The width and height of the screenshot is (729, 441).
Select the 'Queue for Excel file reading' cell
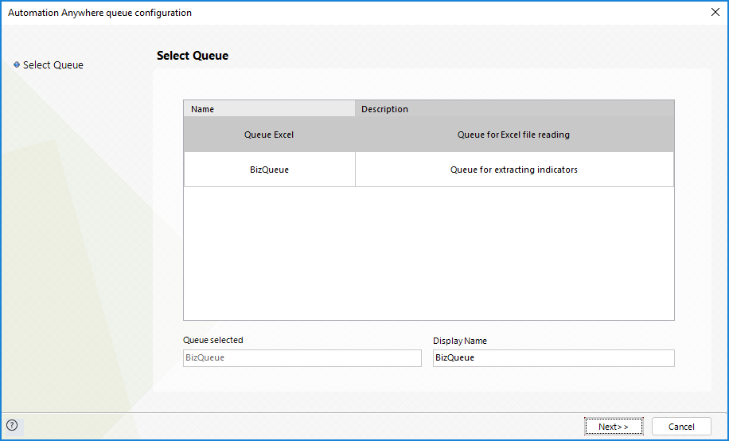click(515, 135)
